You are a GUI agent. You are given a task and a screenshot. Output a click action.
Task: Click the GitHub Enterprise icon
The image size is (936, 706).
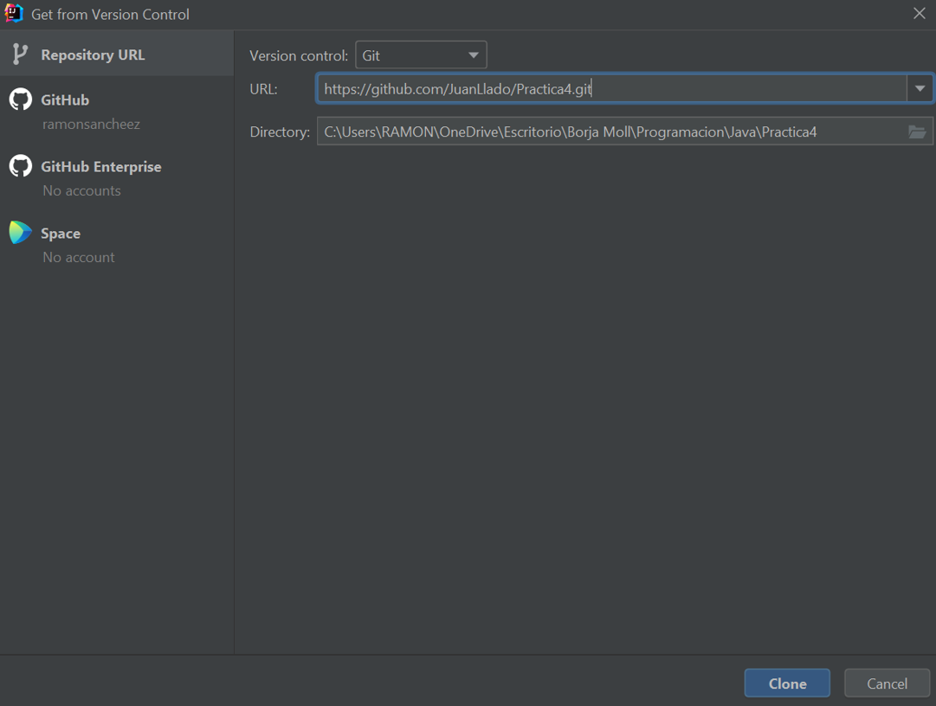[x=19, y=166]
